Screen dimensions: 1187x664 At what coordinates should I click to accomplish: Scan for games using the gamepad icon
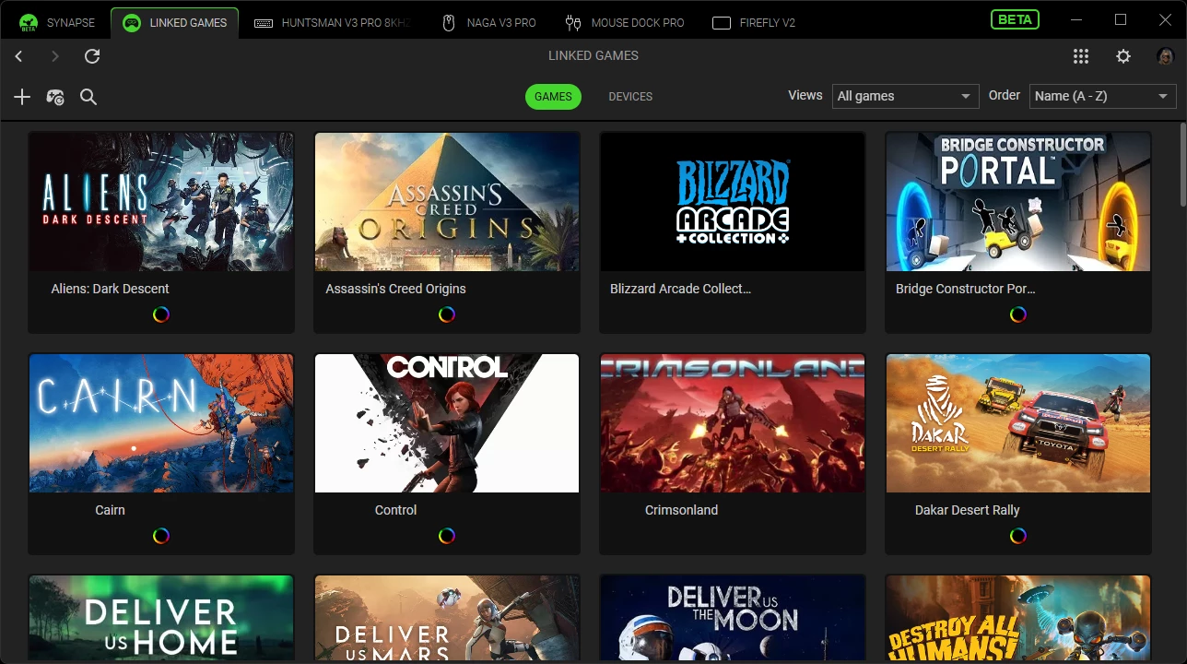coord(55,97)
